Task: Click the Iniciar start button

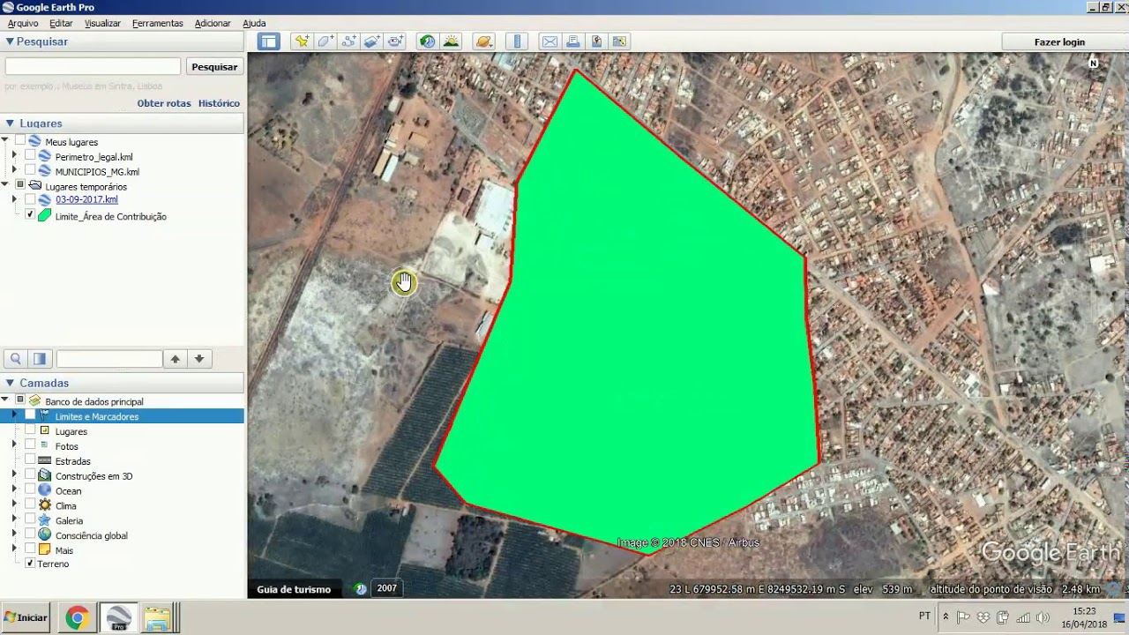Action: [26, 617]
